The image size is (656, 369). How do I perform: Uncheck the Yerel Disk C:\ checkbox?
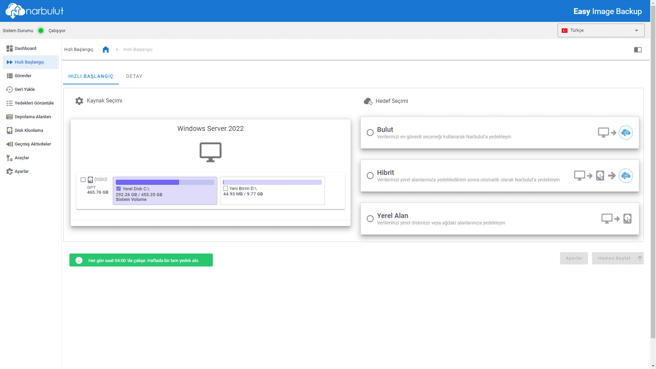point(119,189)
